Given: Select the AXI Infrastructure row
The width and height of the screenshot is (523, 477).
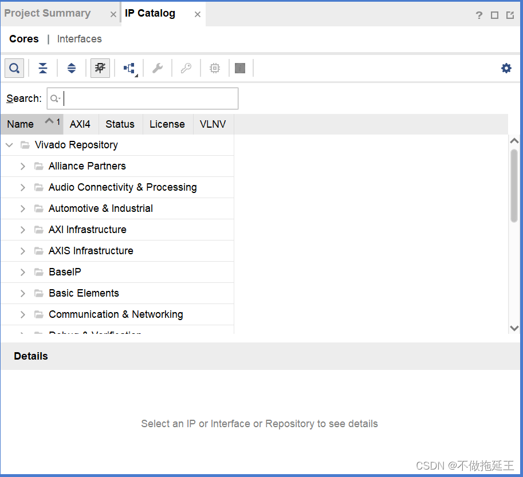Looking at the screenshot, I should tap(117, 230).
